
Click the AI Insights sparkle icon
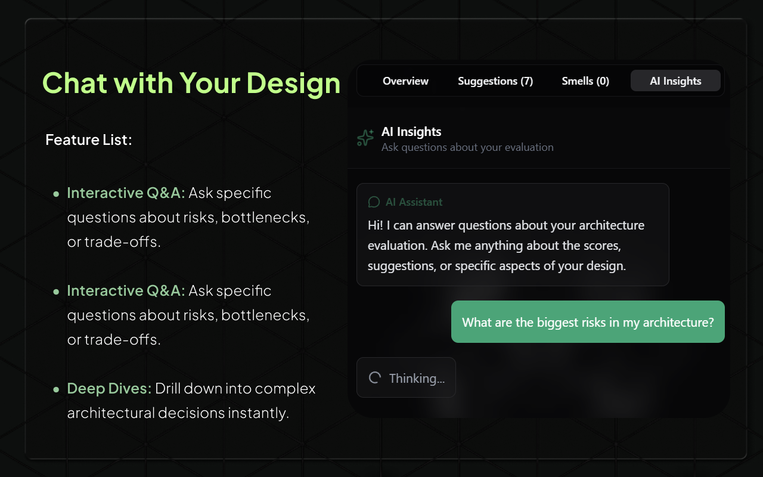364,138
